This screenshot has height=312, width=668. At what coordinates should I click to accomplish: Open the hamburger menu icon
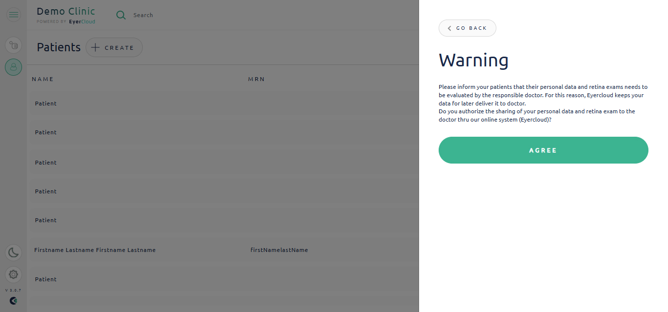coord(14,15)
